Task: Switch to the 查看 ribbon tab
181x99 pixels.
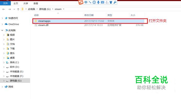Action: [36, 3]
